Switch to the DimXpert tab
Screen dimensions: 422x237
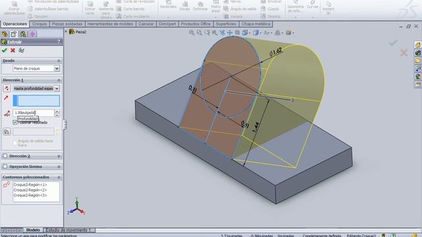167,24
